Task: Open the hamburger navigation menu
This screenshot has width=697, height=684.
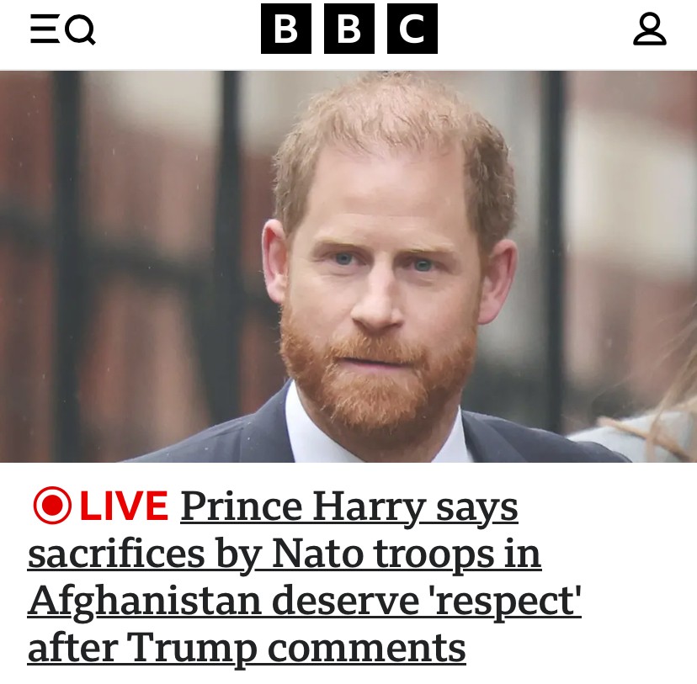Action: coord(45,29)
